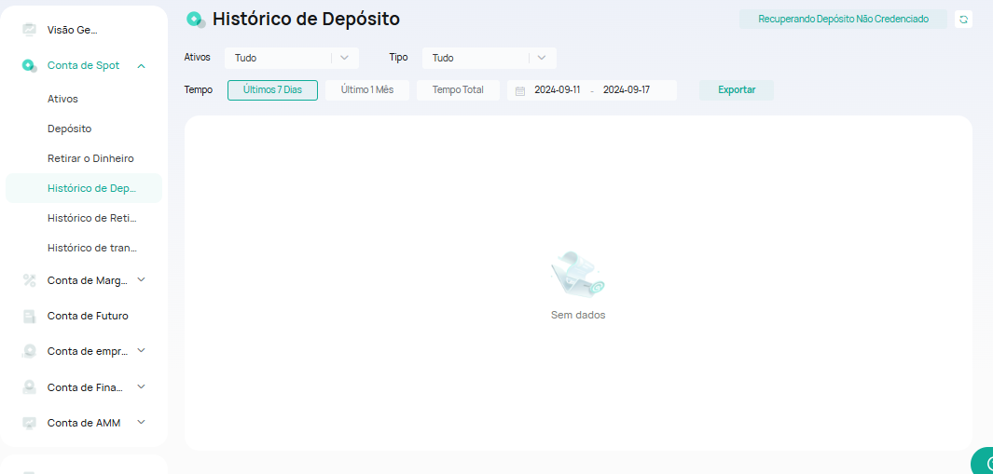The height and width of the screenshot is (474, 993).
Task: Click the Conta de Futuro icon
Action: [x=30, y=316]
